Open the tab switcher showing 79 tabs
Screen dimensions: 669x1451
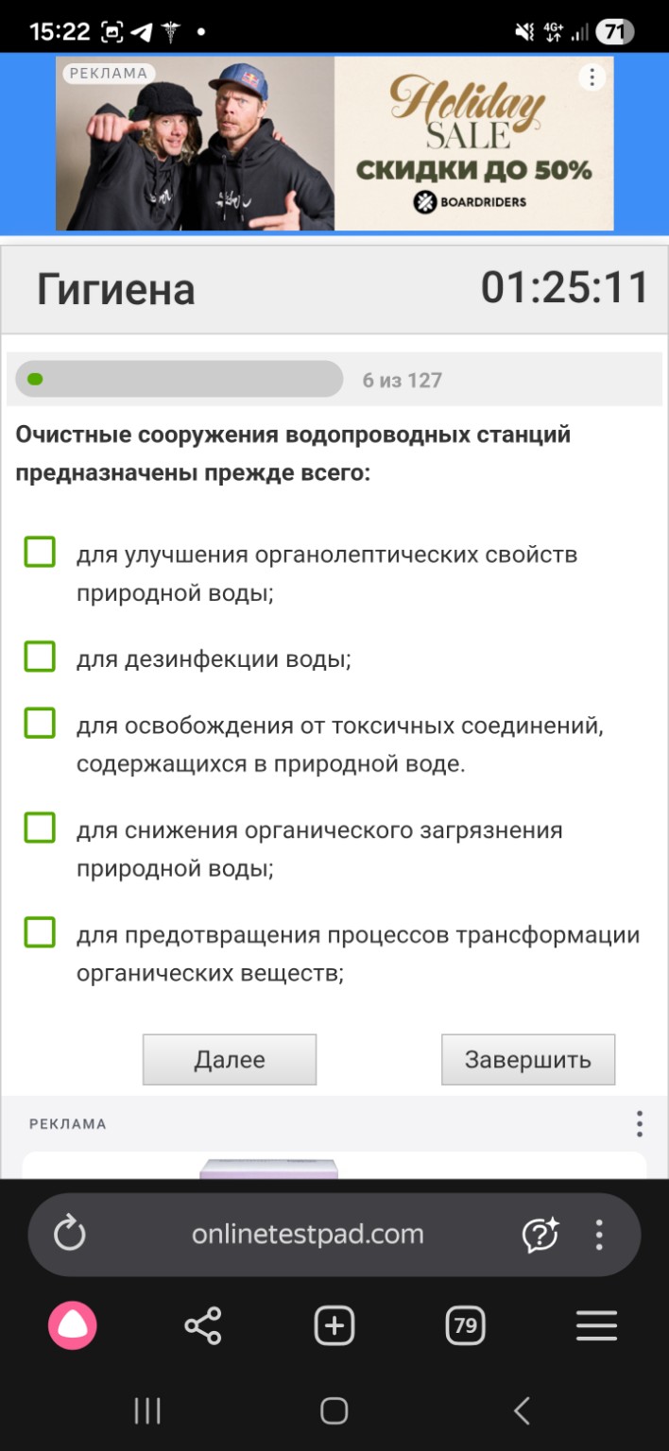pyautogui.click(x=464, y=1324)
